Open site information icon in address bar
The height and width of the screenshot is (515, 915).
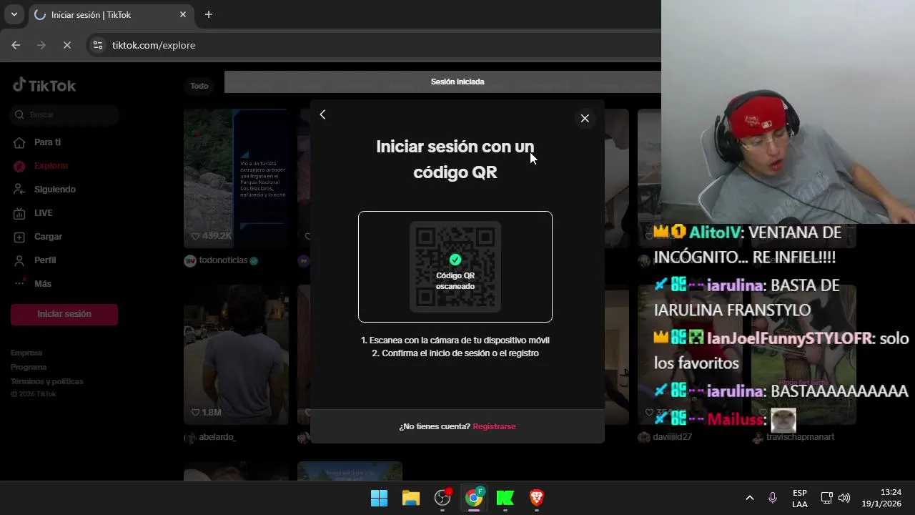pyautogui.click(x=98, y=45)
